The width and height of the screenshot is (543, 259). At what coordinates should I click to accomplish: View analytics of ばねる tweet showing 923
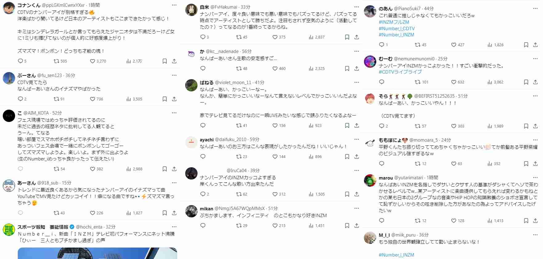pyautogui.click(x=315, y=126)
